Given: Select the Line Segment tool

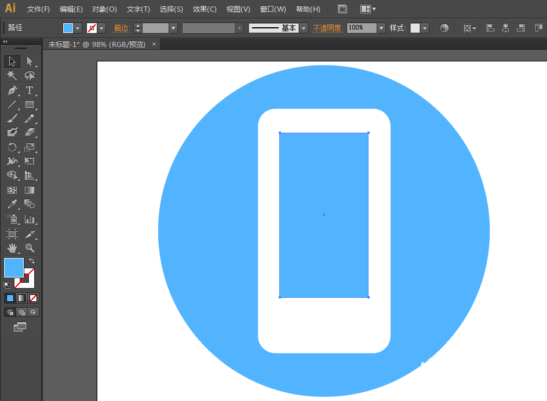Looking at the screenshot, I should [12, 104].
